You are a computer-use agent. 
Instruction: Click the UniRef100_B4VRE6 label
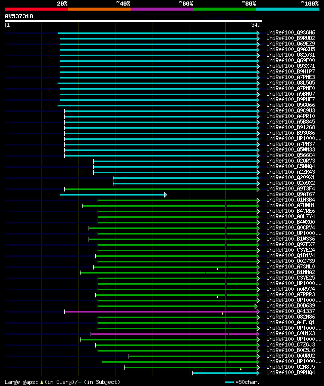(x=291, y=211)
